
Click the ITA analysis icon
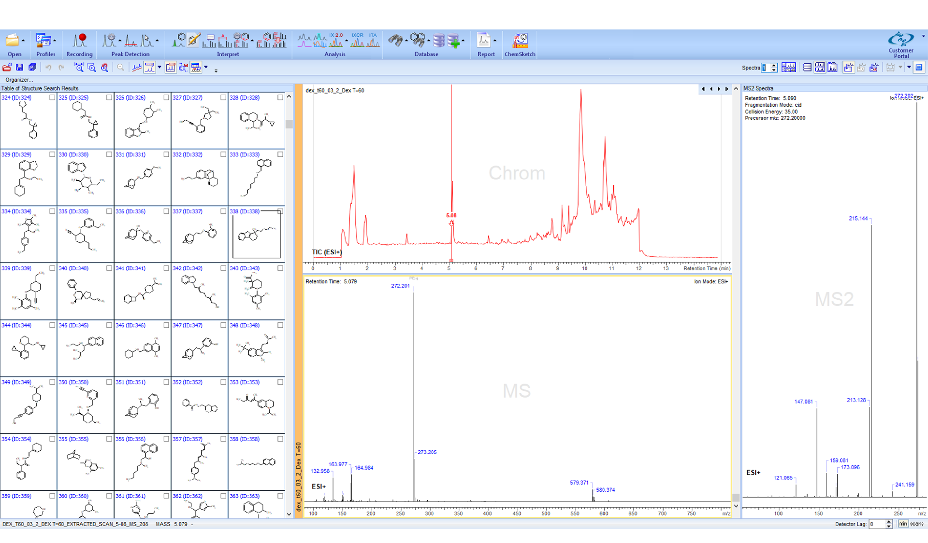tap(373, 40)
